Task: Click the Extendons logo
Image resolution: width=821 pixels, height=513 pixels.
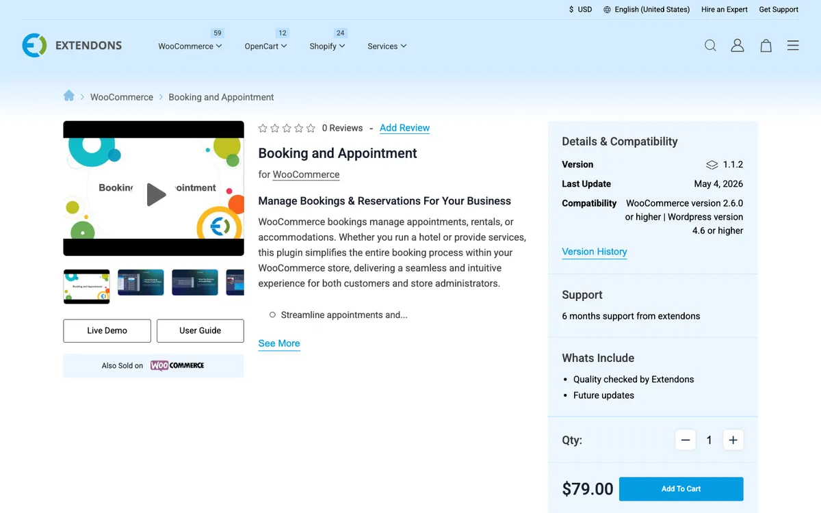Action: coord(72,46)
